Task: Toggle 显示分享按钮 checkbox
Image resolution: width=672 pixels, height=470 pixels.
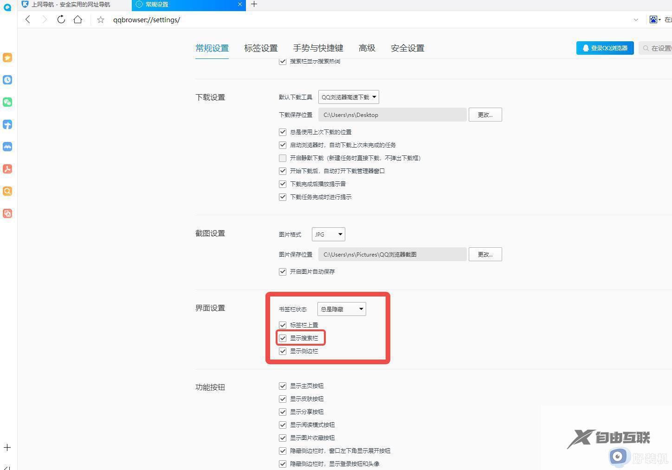Action: (x=283, y=412)
